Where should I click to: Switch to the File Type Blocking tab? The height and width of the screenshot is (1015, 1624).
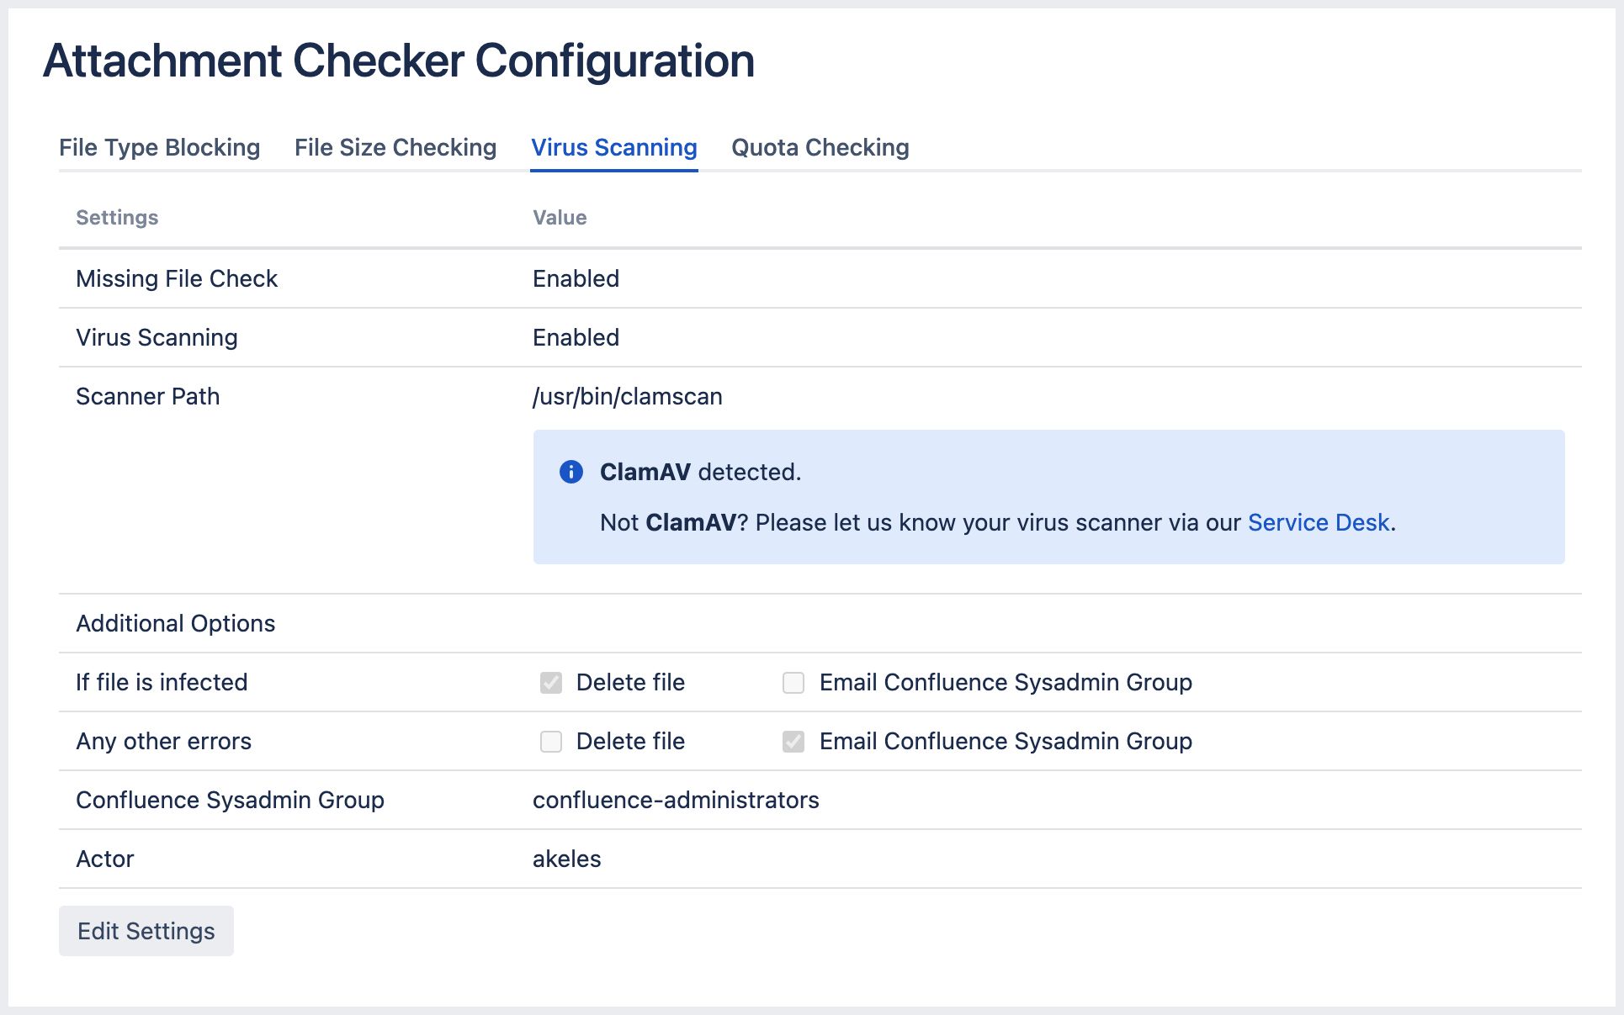pos(159,147)
